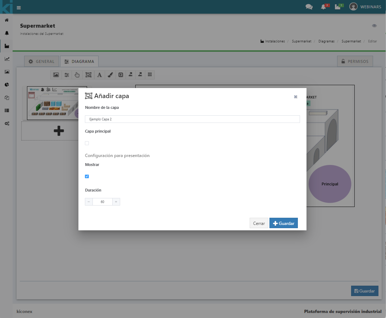The height and width of the screenshot is (318, 386).
Task: Enable the Capa principal checkbox
Action: 87,143
